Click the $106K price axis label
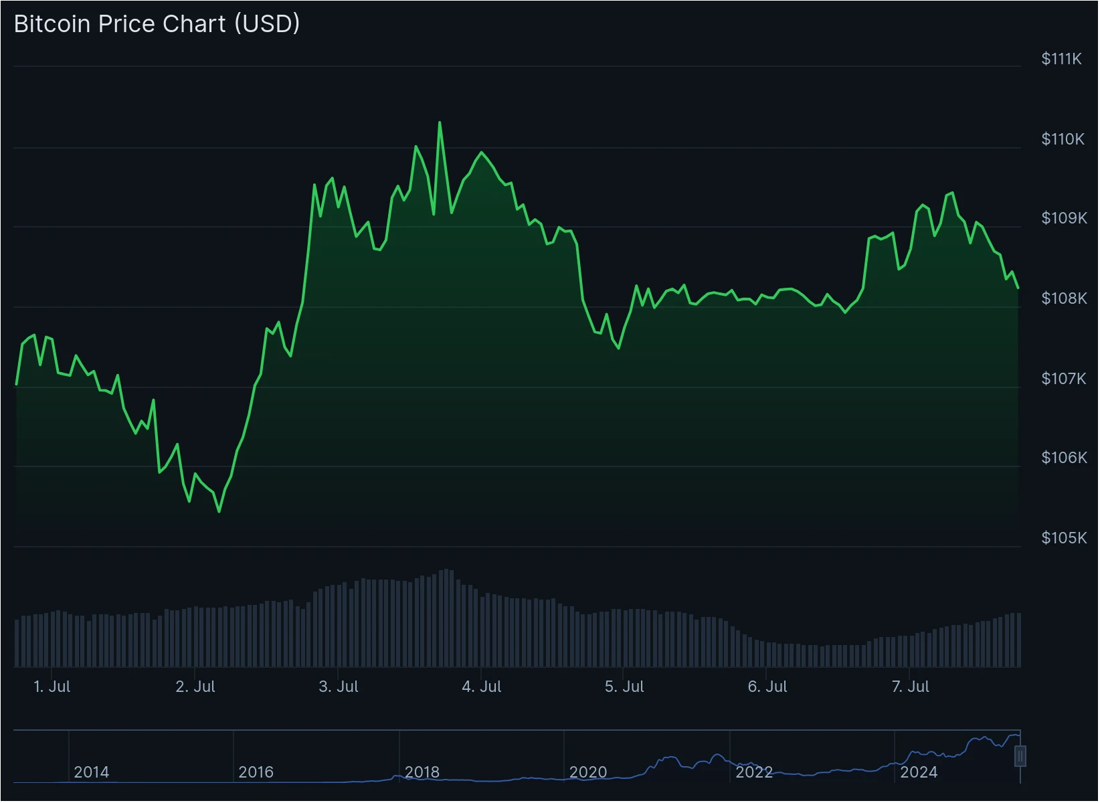1100x803 pixels. (1065, 458)
